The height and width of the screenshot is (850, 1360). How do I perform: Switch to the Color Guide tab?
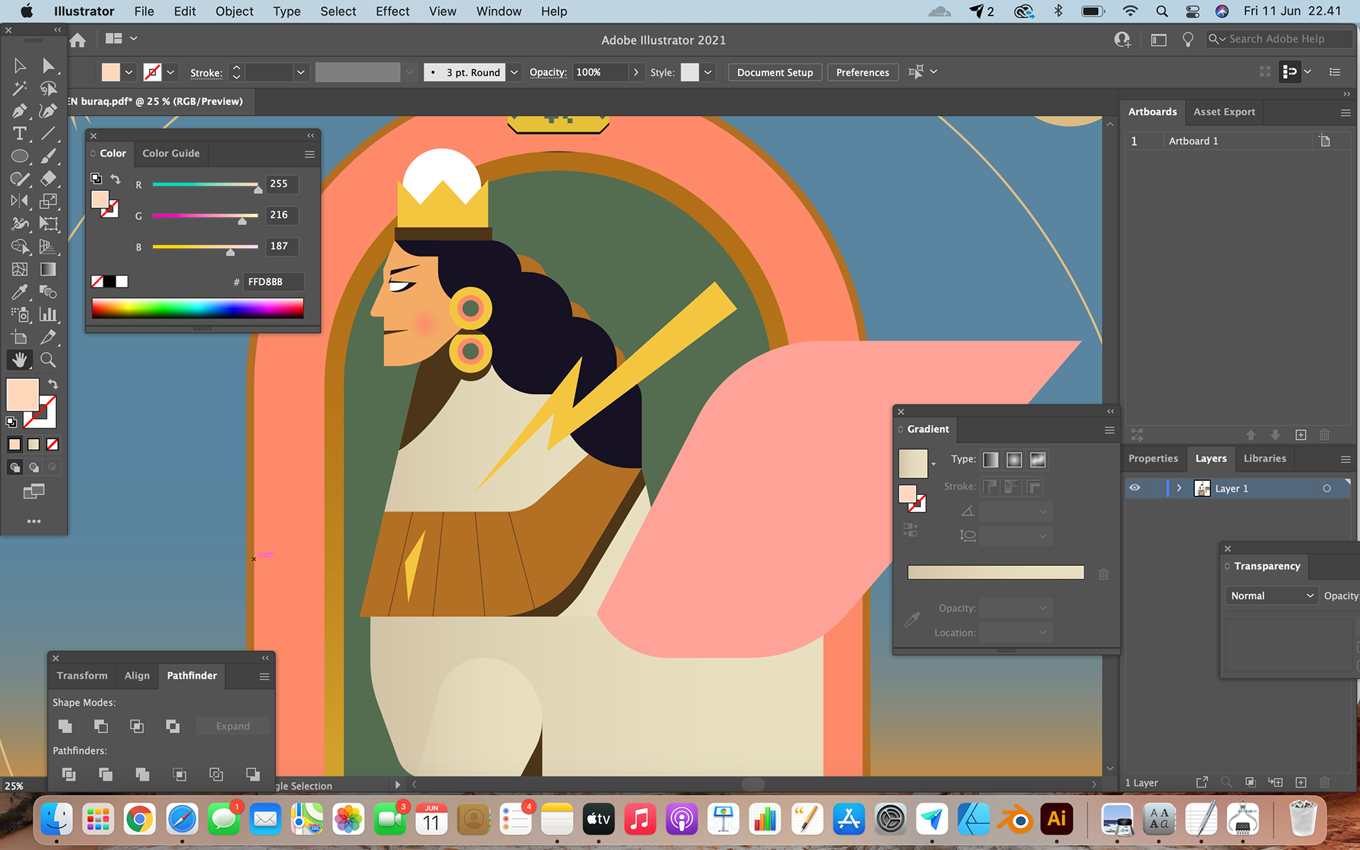click(171, 153)
